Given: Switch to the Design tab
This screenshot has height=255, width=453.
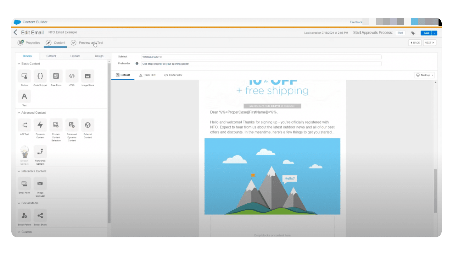Looking at the screenshot, I should [x=99, y=56].
